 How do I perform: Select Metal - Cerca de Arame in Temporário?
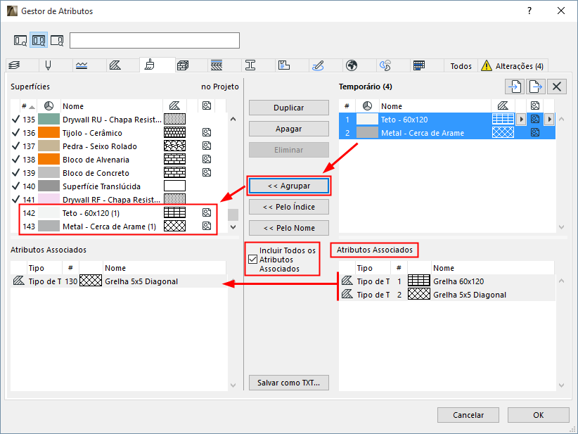[447, 133]
